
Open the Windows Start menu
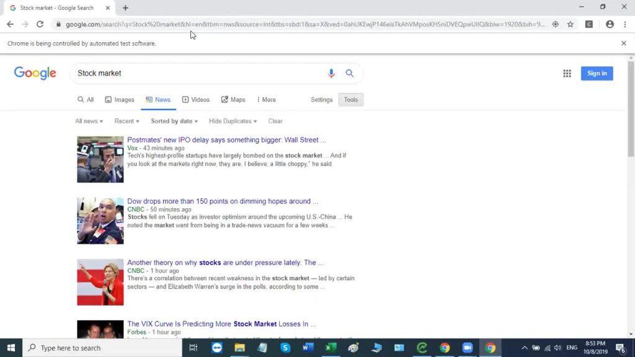tap(11, 348)
